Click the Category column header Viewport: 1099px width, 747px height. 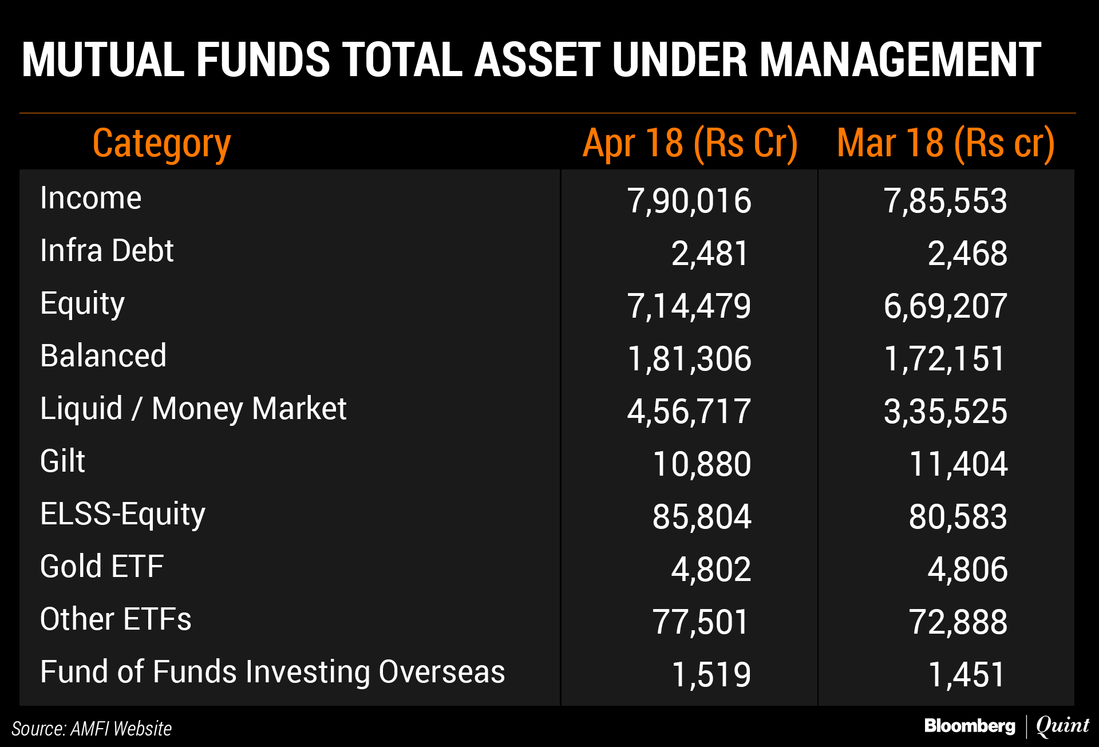(161, 143)
